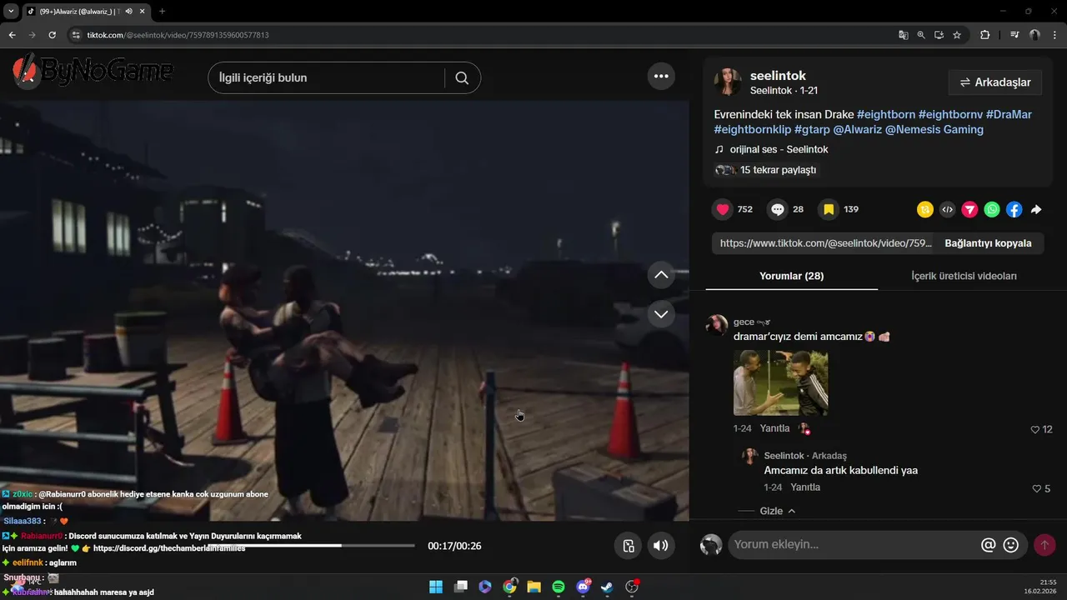Collapse the replies with Gizle
The height and width of the screenshot is (600, 1067).
777,511
